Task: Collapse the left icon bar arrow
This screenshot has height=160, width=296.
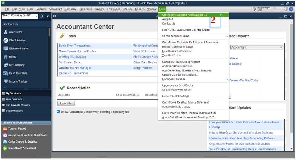Action: (x=48, y=16)
